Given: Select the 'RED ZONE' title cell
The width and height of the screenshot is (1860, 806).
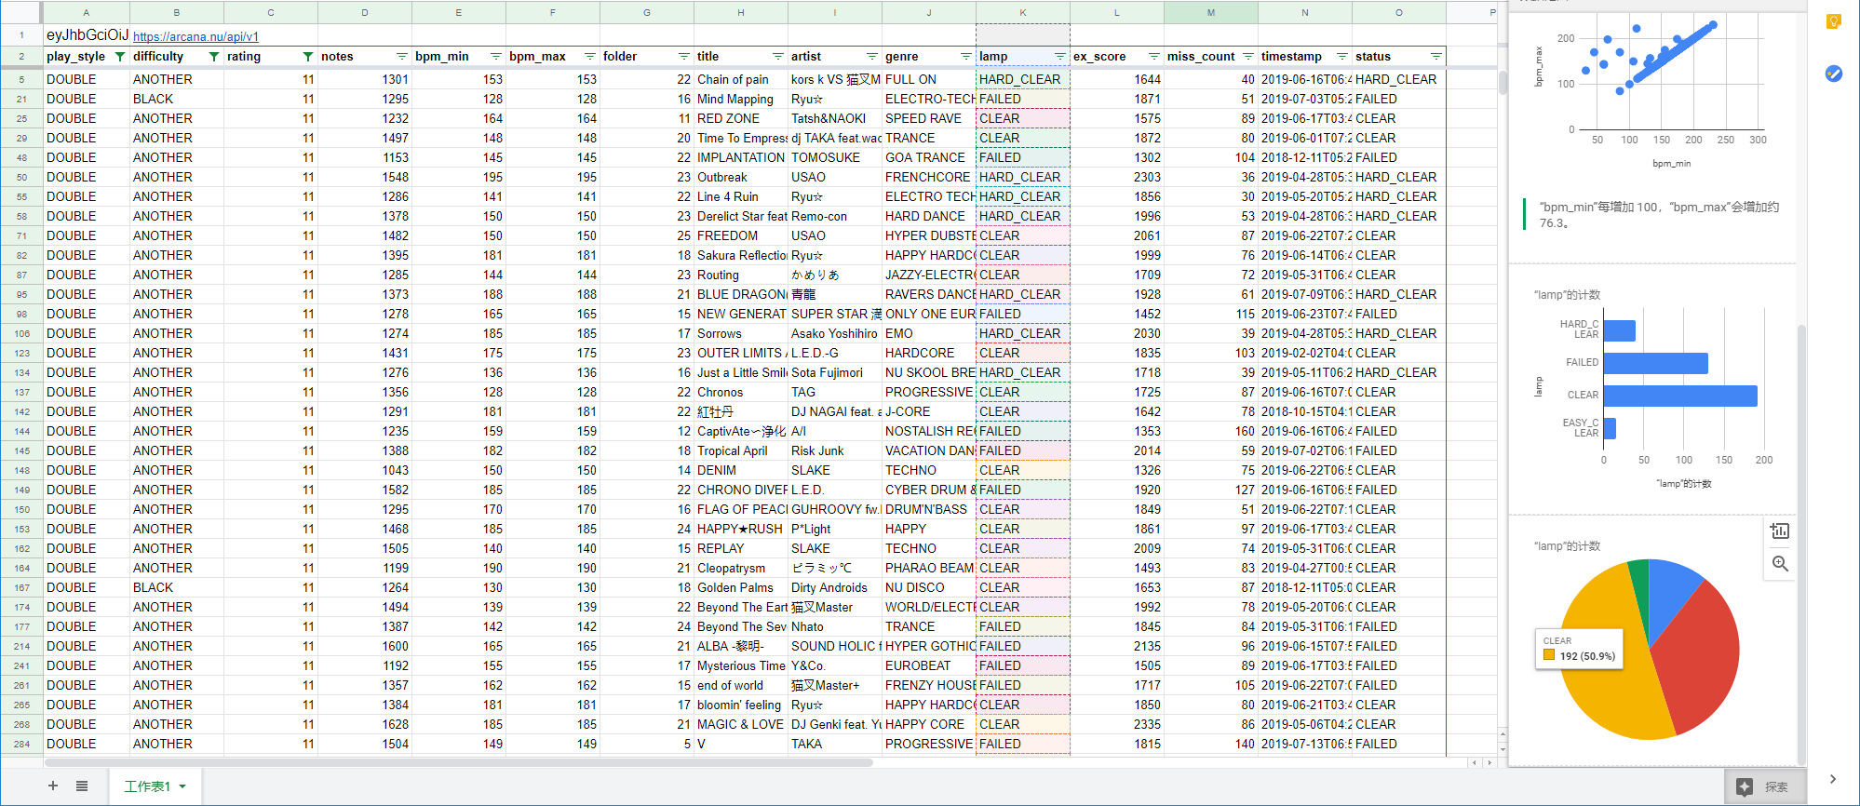Looking at the screenshot, I should pos(740,118).
